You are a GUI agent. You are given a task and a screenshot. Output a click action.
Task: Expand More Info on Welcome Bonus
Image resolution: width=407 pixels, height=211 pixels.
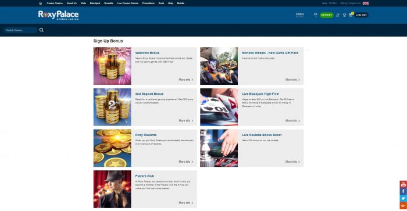click(x=186, y=80)
